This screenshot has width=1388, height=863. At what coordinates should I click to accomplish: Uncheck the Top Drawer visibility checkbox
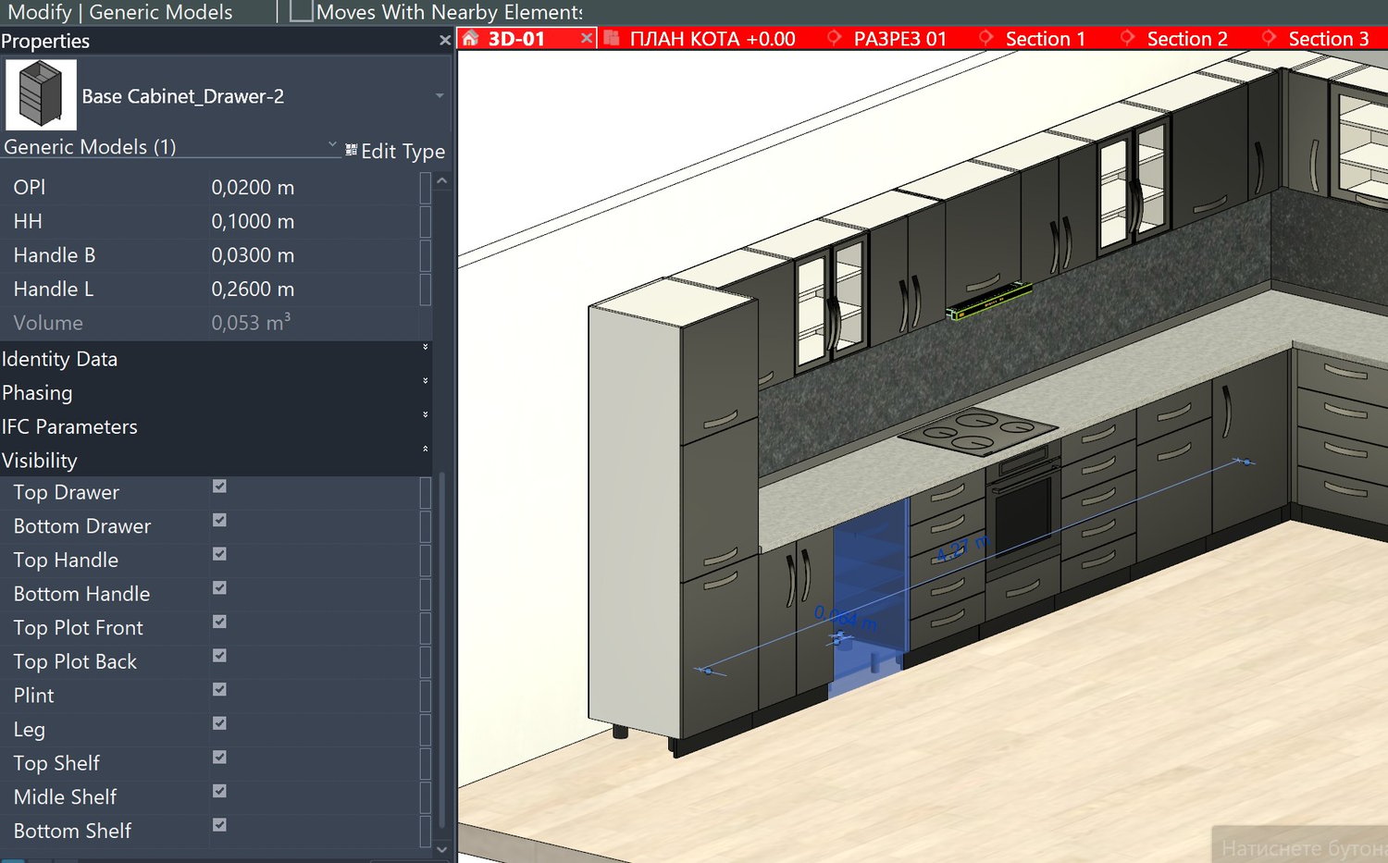(x=219, y=487)
